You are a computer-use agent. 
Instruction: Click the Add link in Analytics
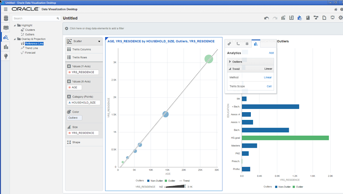271,53
